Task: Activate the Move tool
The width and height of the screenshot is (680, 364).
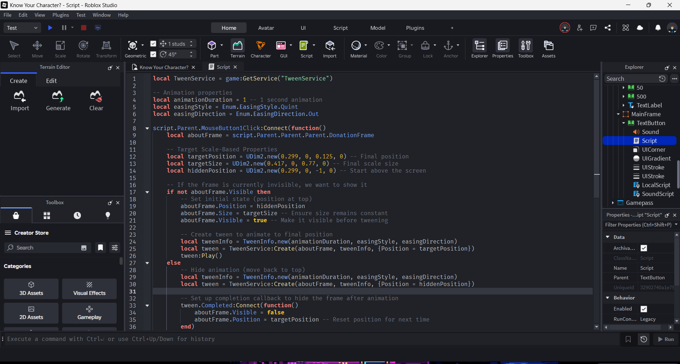Action: pos(37,49)
